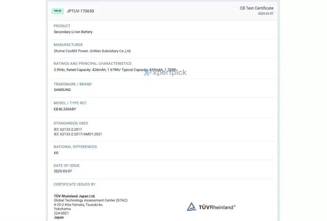Select the IEC 62133-2:2017/AMD1:2021 standard line
Image resolution: width=327 pixels, height=221 pixels.
(x=78, y=134)
